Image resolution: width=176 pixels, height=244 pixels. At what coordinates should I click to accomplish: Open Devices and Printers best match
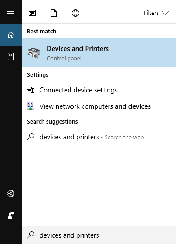[99, 53]
